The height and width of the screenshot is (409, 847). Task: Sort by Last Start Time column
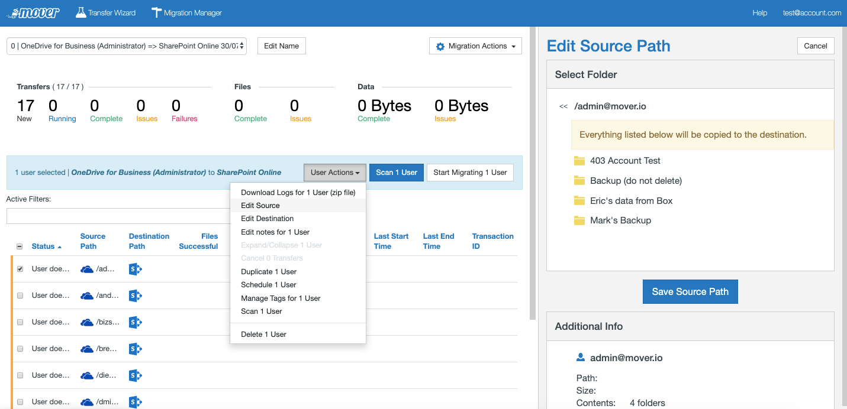[391, 241]
